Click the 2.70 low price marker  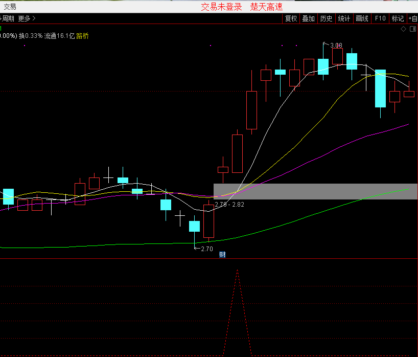(206, 249)
